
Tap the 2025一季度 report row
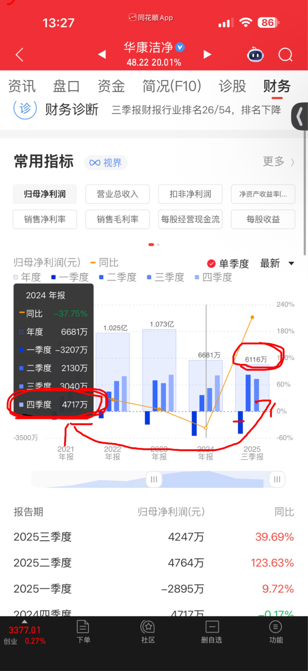pyautogui.click(x=154, y=589)
